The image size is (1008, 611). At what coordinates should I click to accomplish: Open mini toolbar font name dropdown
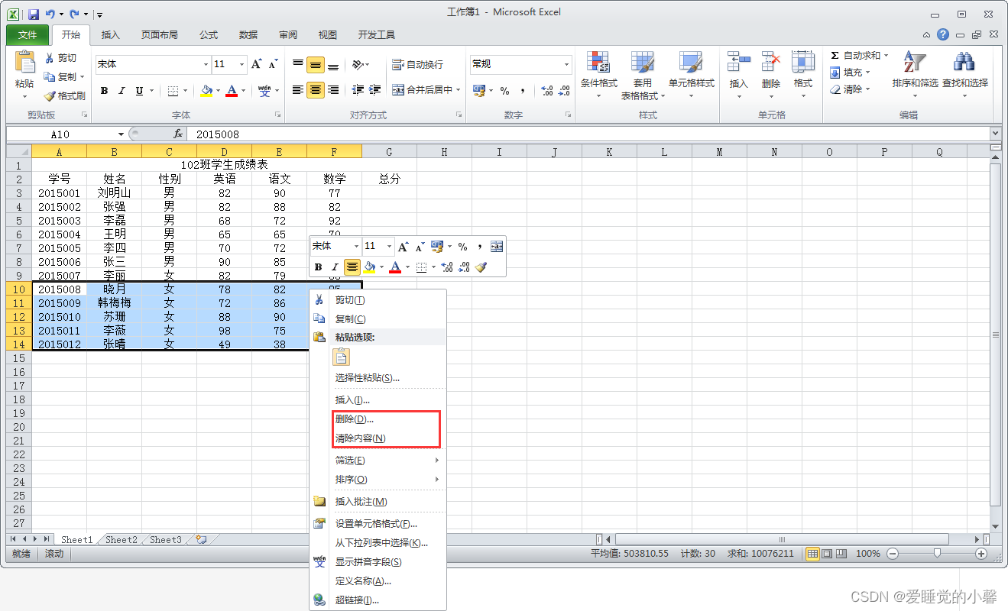coord(355,247)
